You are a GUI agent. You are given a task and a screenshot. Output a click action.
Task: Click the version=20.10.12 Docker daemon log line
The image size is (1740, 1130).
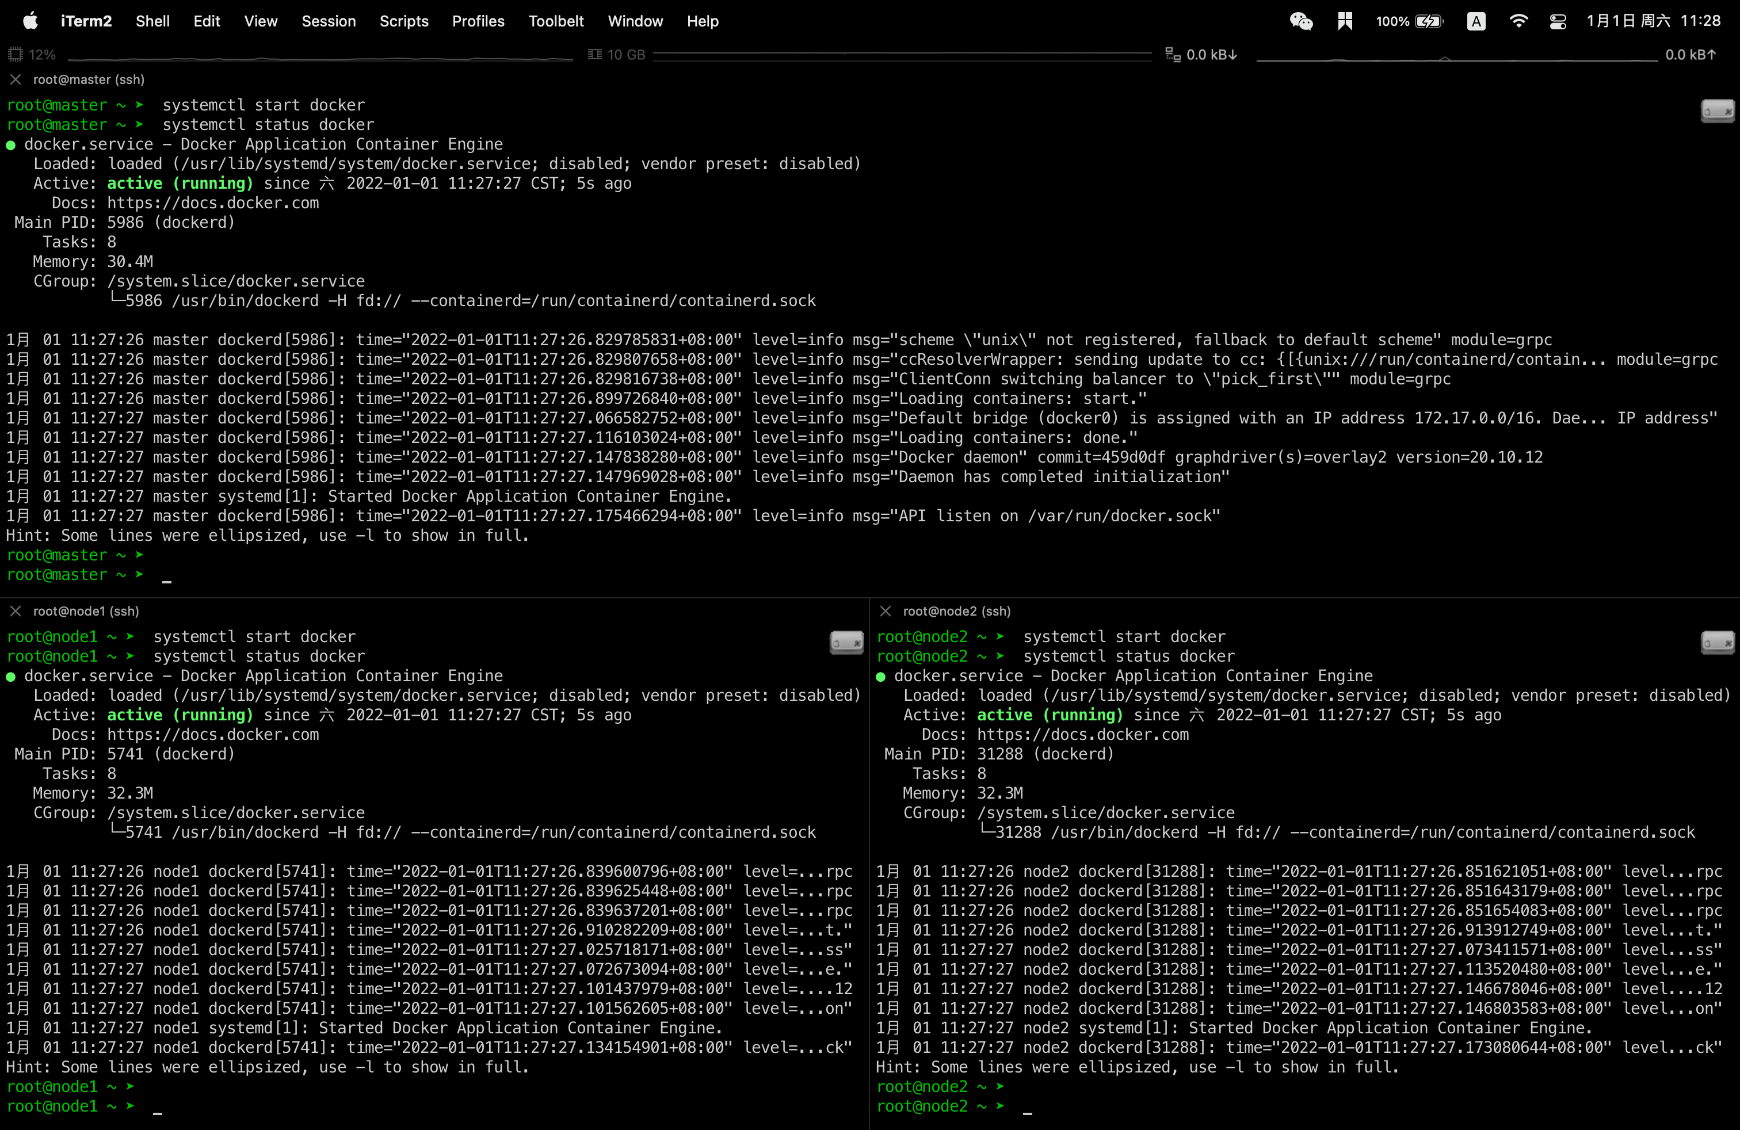tap(775, 457)
